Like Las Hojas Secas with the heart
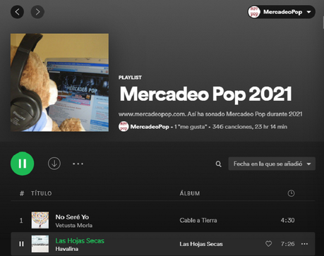Image resolution: width=324 pixels, height=256 pixels. [x=268, y=244]
